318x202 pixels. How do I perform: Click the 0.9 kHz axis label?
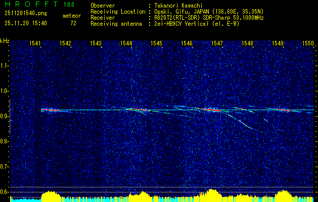[5, 116]
